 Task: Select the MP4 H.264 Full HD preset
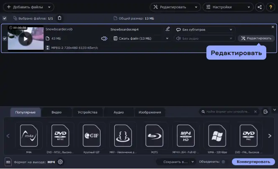[185, 136]
